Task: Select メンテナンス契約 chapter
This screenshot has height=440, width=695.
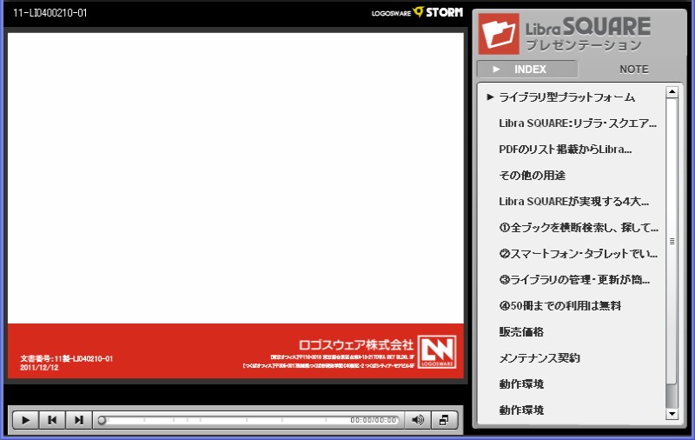Action: [539, 358]
